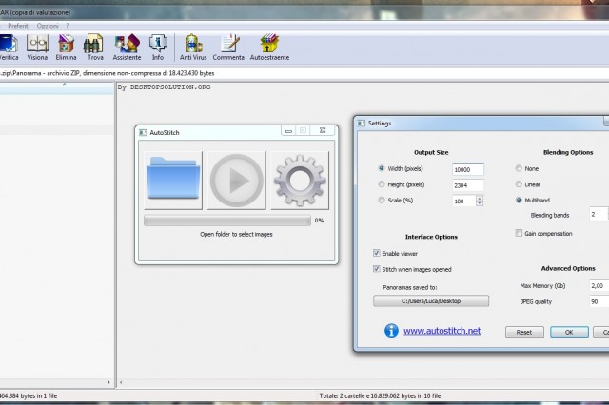Increase Scale (%) with spinner arrow
The height and width of the screenshot is (405, 609).
click(x=479, y=198)
